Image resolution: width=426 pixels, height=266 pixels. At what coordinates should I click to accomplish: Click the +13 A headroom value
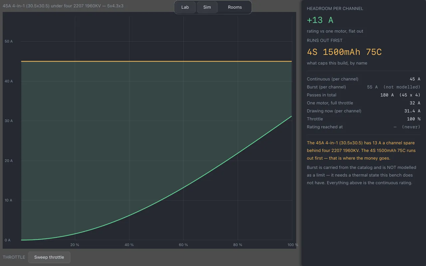pos(320,20)
